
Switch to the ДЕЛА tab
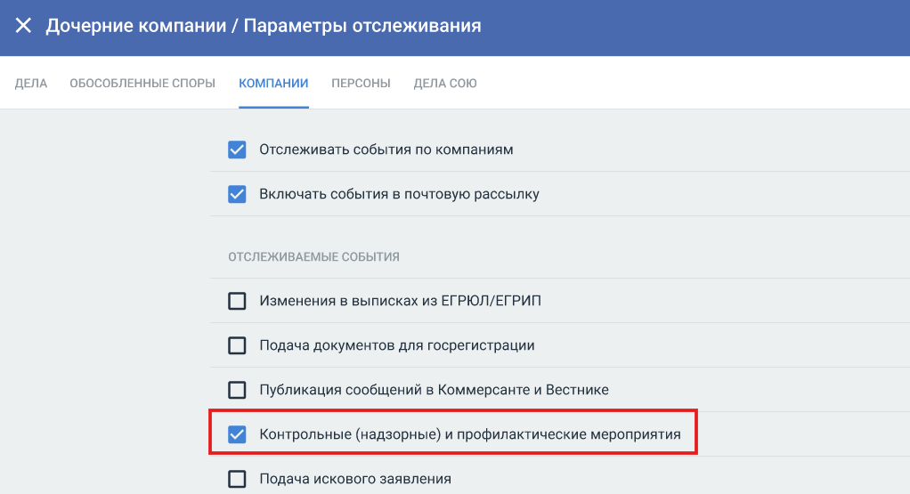(31, 84)
